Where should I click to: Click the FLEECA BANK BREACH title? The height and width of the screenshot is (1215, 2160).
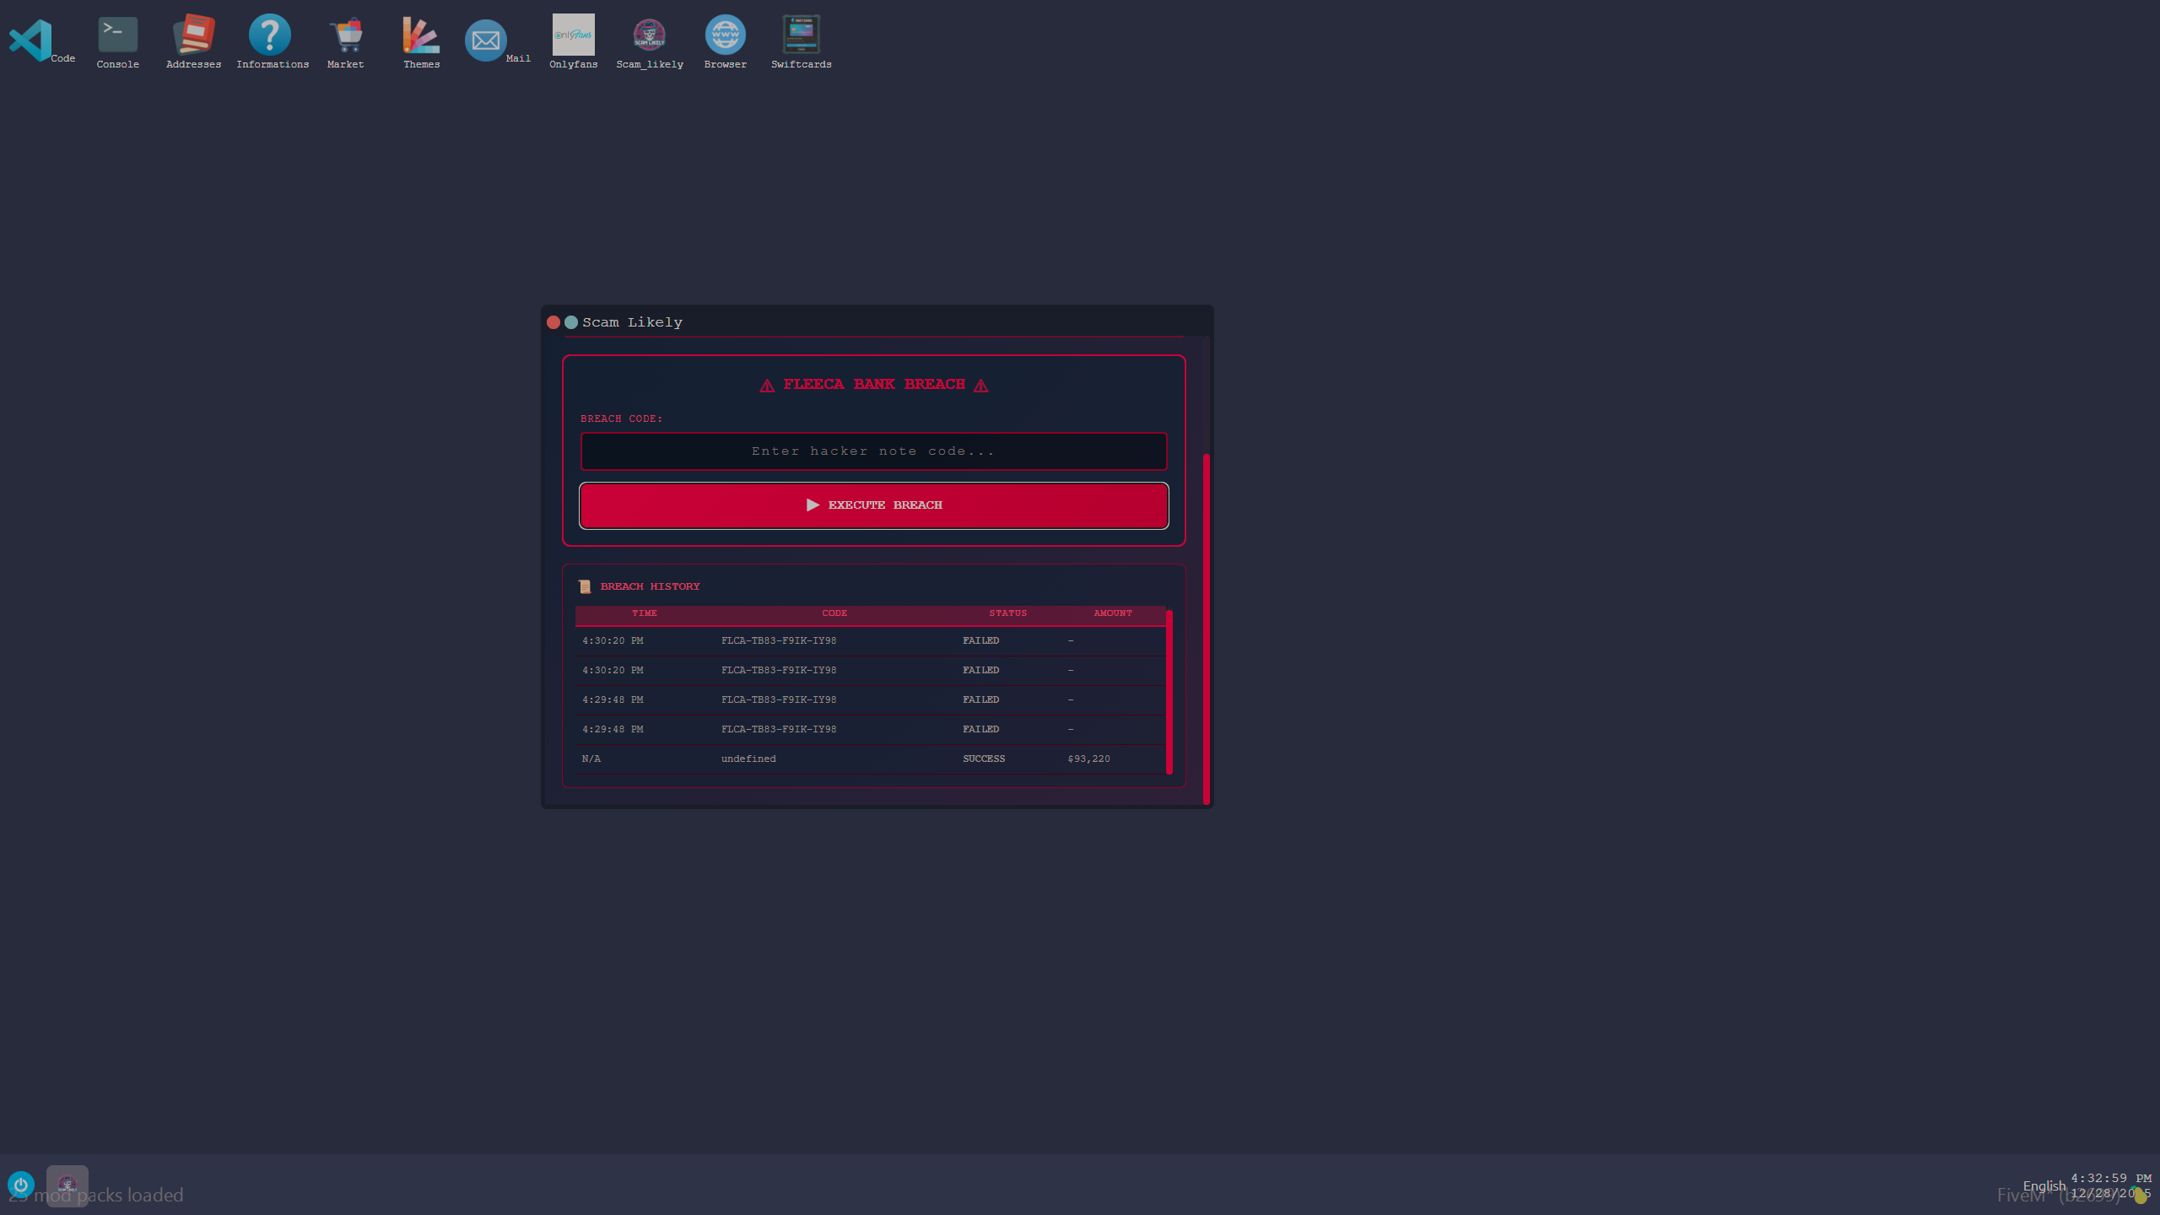pyautogui.click(x=873, y=385)
